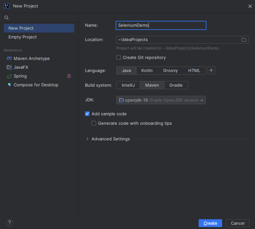Screen dimensions: 255x229
Task: Click the Create button
Action: click(210, 223)
